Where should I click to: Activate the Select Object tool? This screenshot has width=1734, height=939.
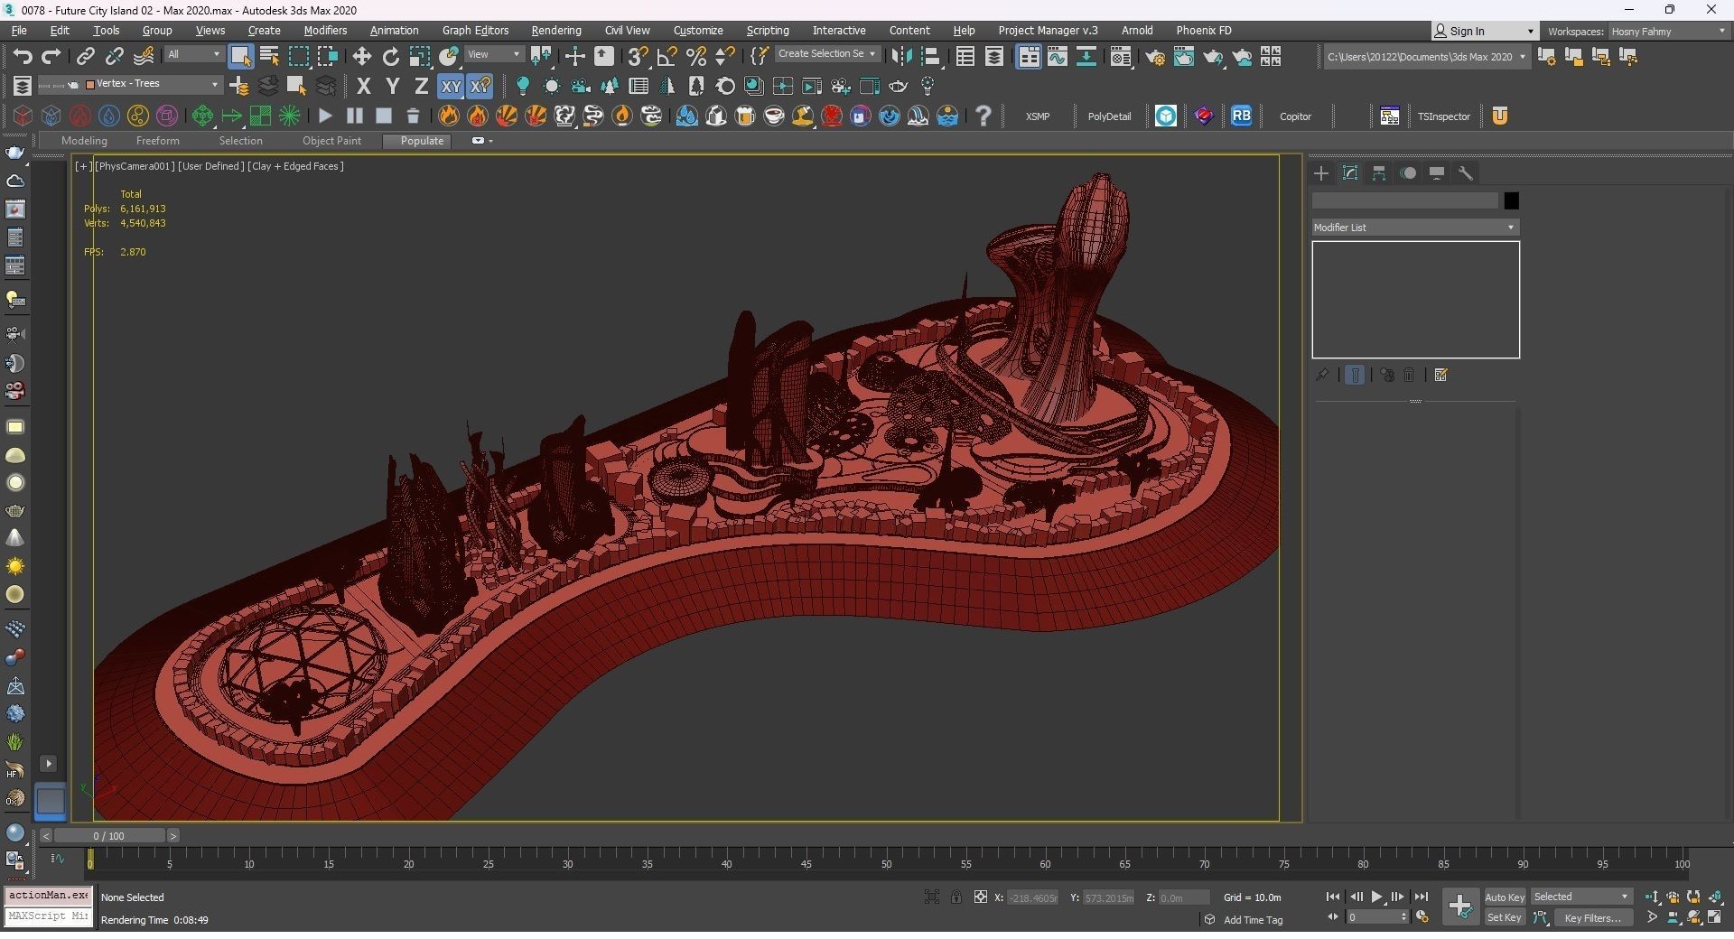pyautogui.click(x=240, y=56)
